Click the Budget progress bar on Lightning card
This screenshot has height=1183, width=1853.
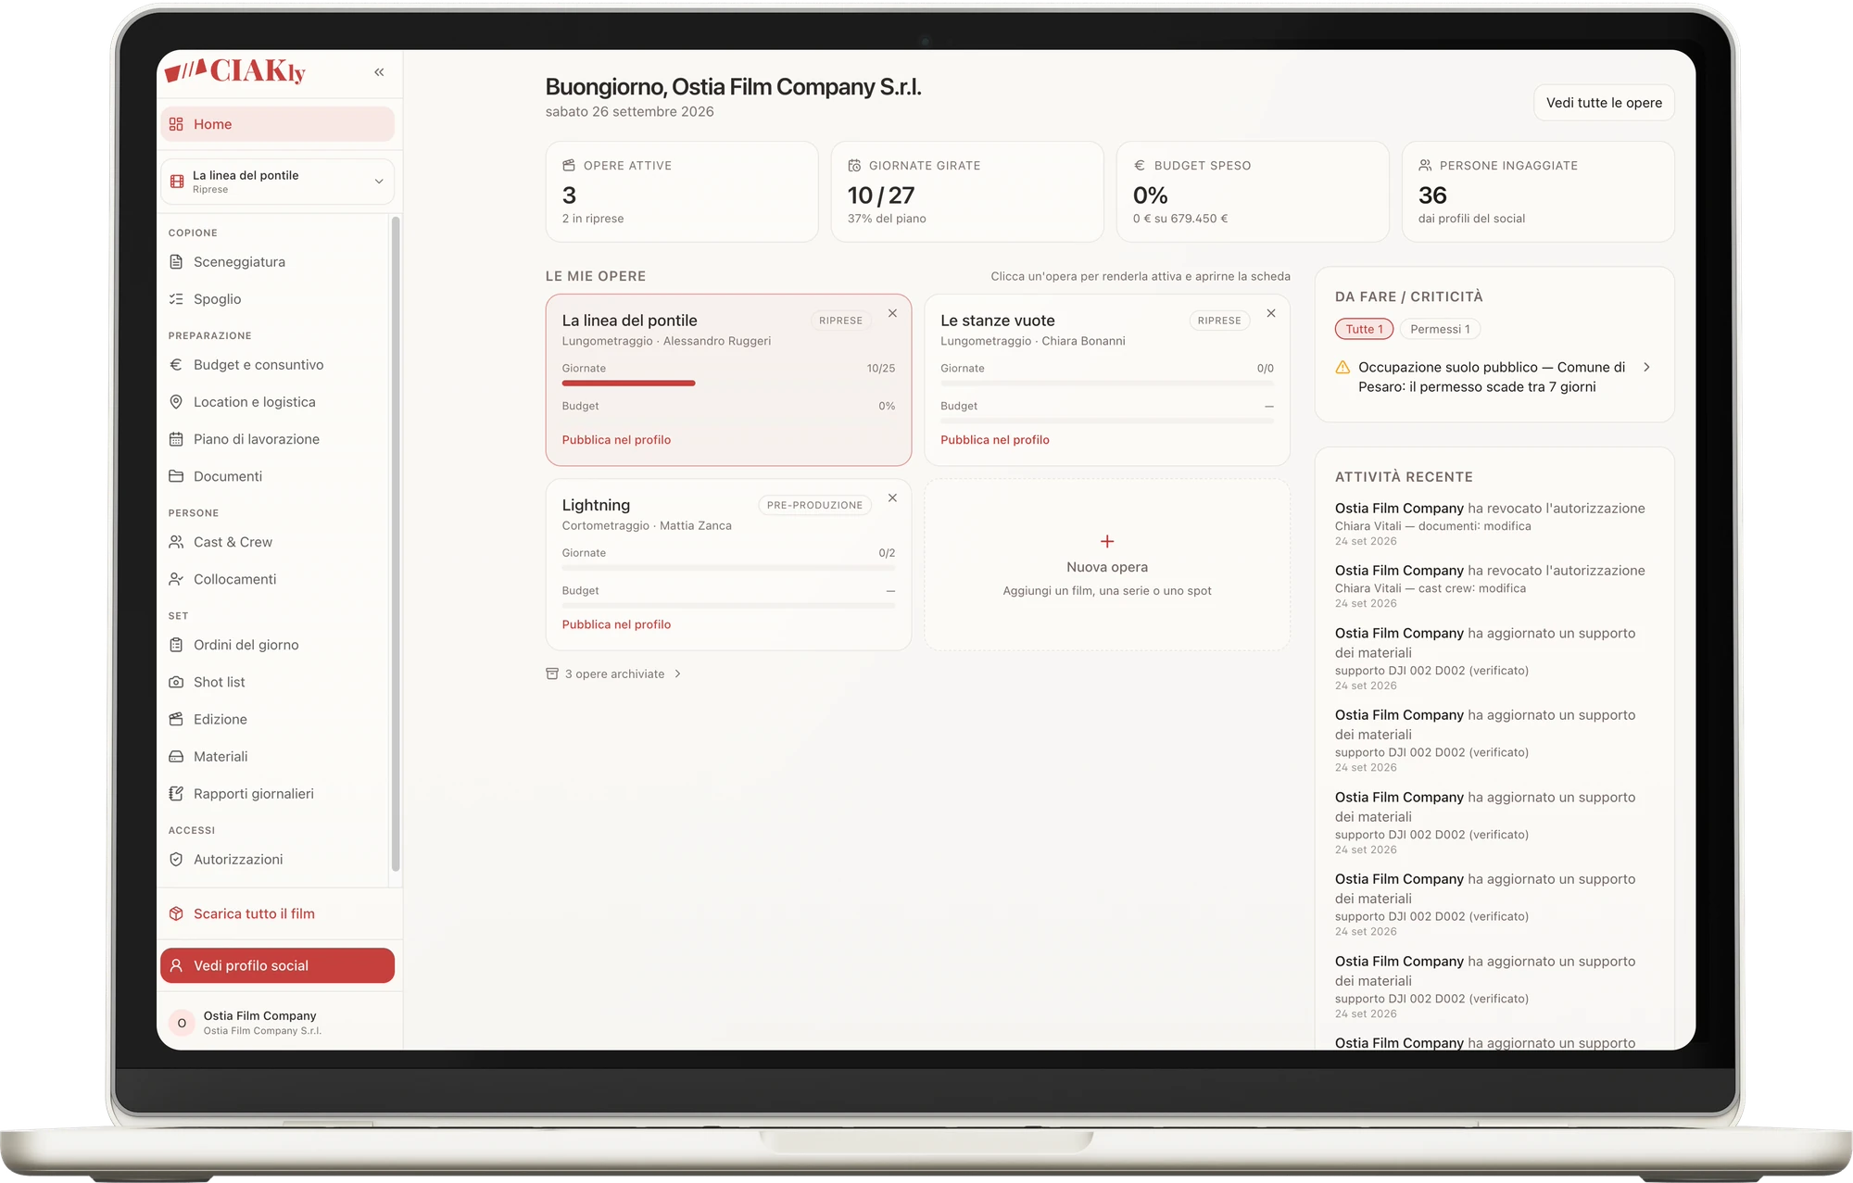pyautogui.click(x=728, y=606)
